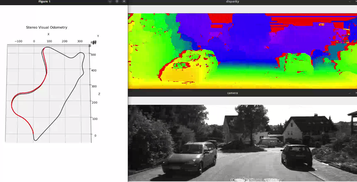Click the -100 tick label on the X axis
The height and width of the screenshot is (182, 357).
[x=18, y=41]
